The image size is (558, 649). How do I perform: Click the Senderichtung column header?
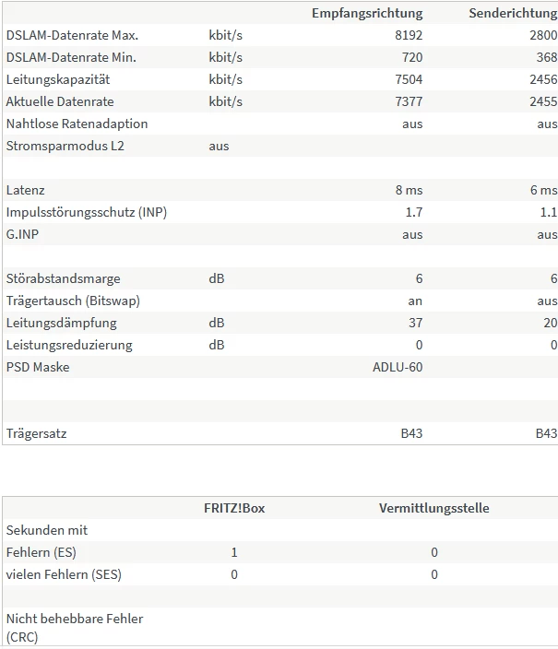(512, 13)
